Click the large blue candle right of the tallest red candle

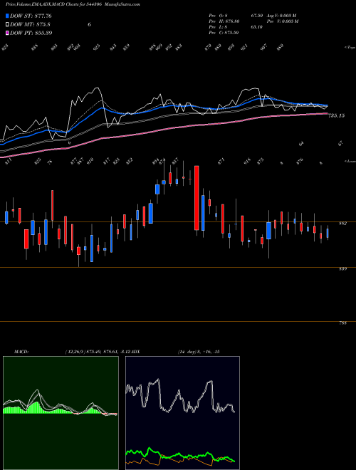(203, 213)
